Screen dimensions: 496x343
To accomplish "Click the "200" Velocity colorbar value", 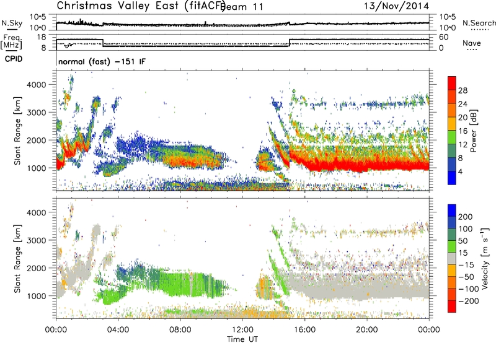I will click(466, 217).
